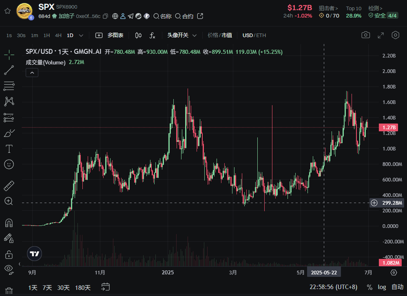Image resolution: width=407 pixels, height=296 pixels.
Task: Open the fx indicators menu
Action: pos(153,35)
